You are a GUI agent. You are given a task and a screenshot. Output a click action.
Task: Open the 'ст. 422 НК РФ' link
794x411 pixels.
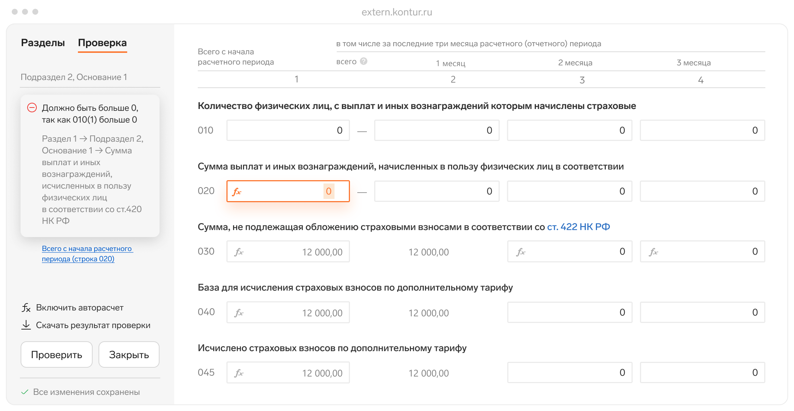pyautogui.click(x=578, y=227)
